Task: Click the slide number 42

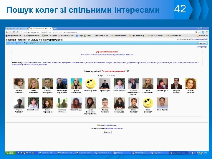Action: pos(180,9)
